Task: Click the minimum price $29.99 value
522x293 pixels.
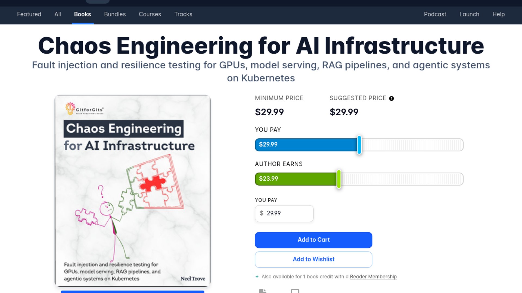Action: [x=269, y=112]
